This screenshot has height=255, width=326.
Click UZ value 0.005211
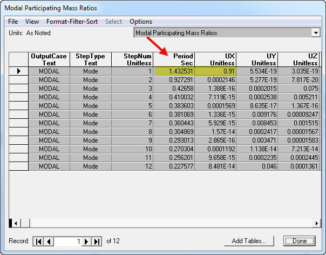tap(298, 97)
